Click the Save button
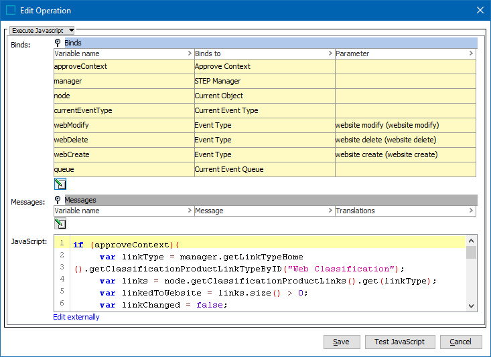 point(342,342)
